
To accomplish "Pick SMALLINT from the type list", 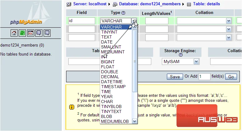I will pos(116,47).
